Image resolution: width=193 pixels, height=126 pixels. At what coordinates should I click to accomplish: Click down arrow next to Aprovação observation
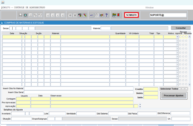pos(140,107)
